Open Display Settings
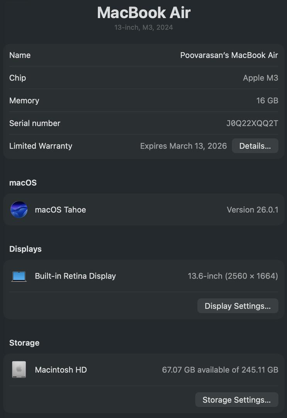287x418 pixels. [x=238, y=306]
